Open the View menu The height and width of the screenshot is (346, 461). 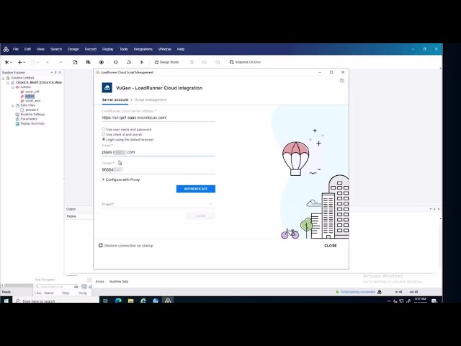(40, 49)
